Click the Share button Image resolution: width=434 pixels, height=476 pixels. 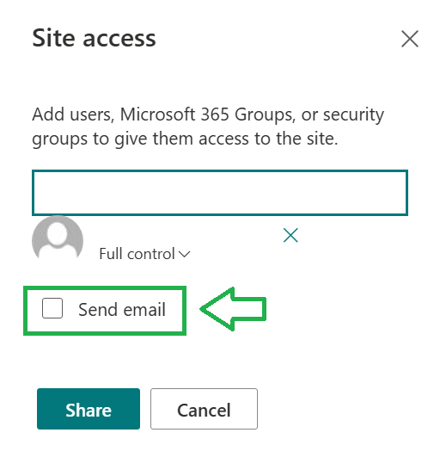tap(89, 409)
